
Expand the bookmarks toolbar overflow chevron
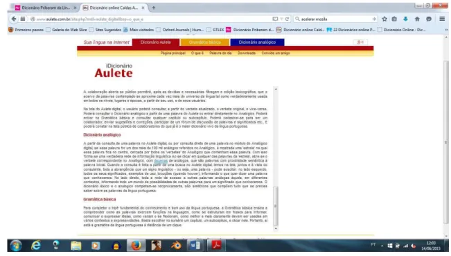click(446, 30)
